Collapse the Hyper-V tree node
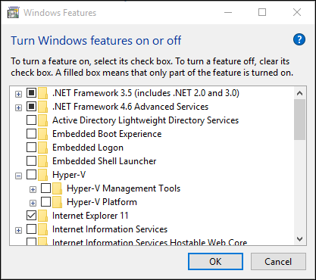Viewport: 316px width, 280px height. click(x=18, y=176)
